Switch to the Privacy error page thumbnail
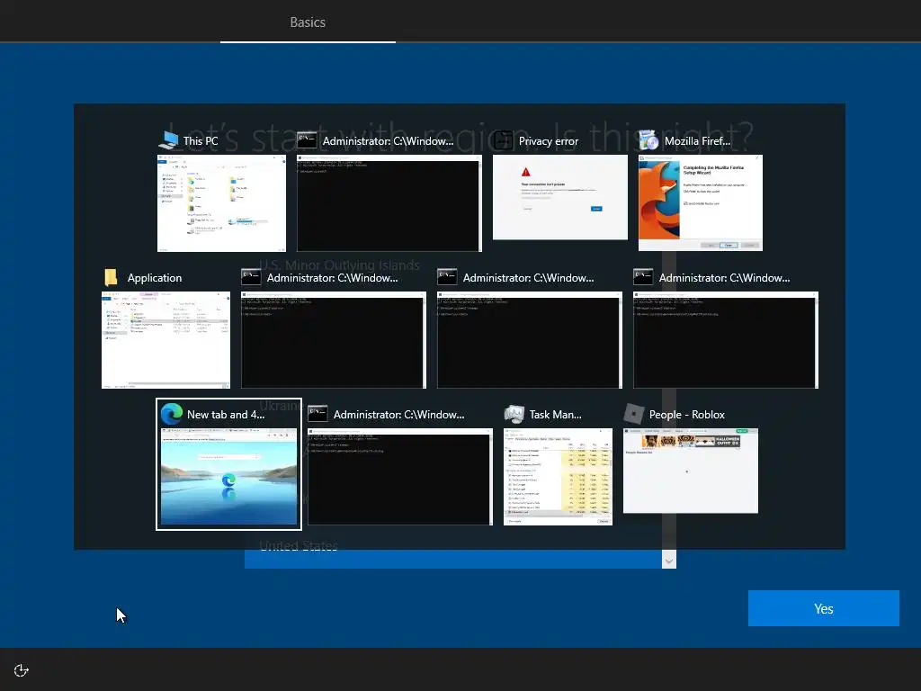Viewport: 921px width, 691px height. (x=559, y=197)
